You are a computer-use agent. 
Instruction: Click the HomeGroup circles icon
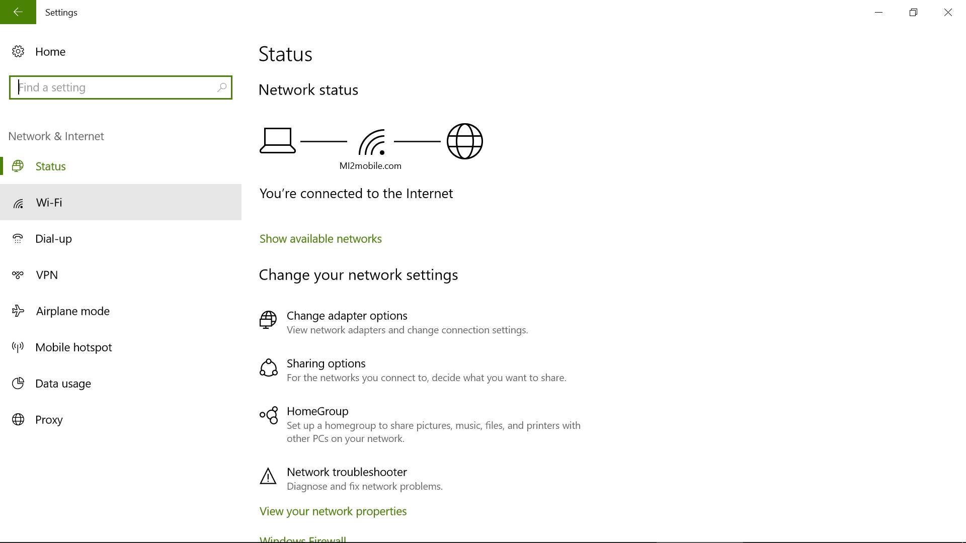269,415
